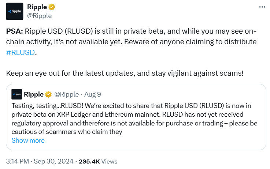Click the 3:14 PM tweet timestamp

point(18,161)
